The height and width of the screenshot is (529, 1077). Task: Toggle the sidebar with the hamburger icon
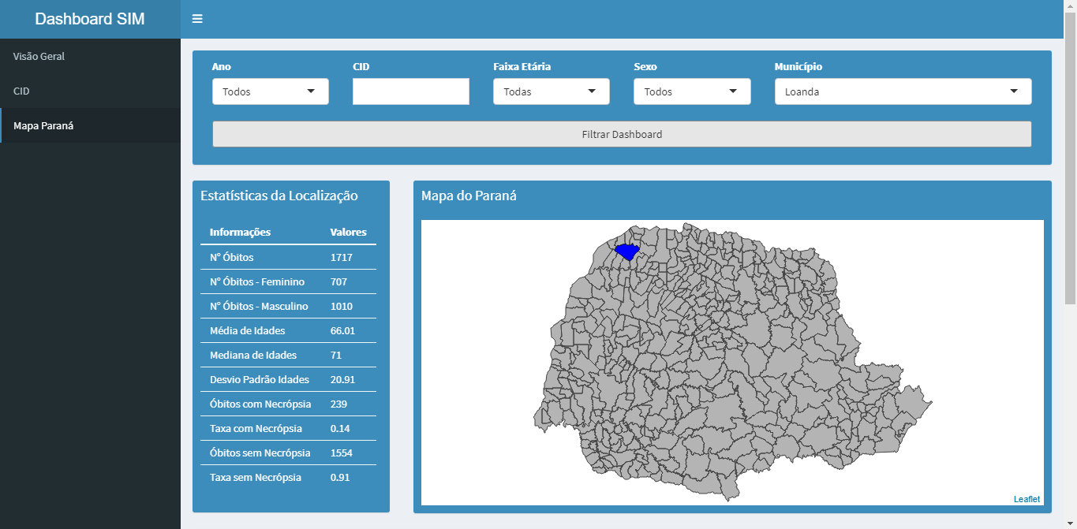197,19
